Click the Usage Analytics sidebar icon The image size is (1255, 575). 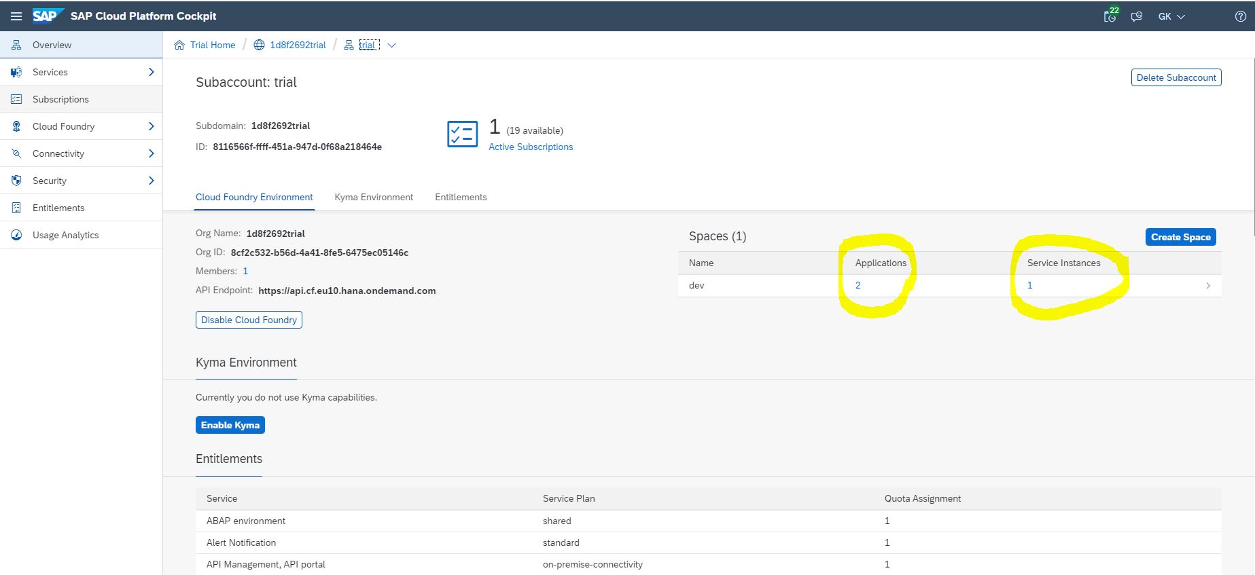[16, 235]
